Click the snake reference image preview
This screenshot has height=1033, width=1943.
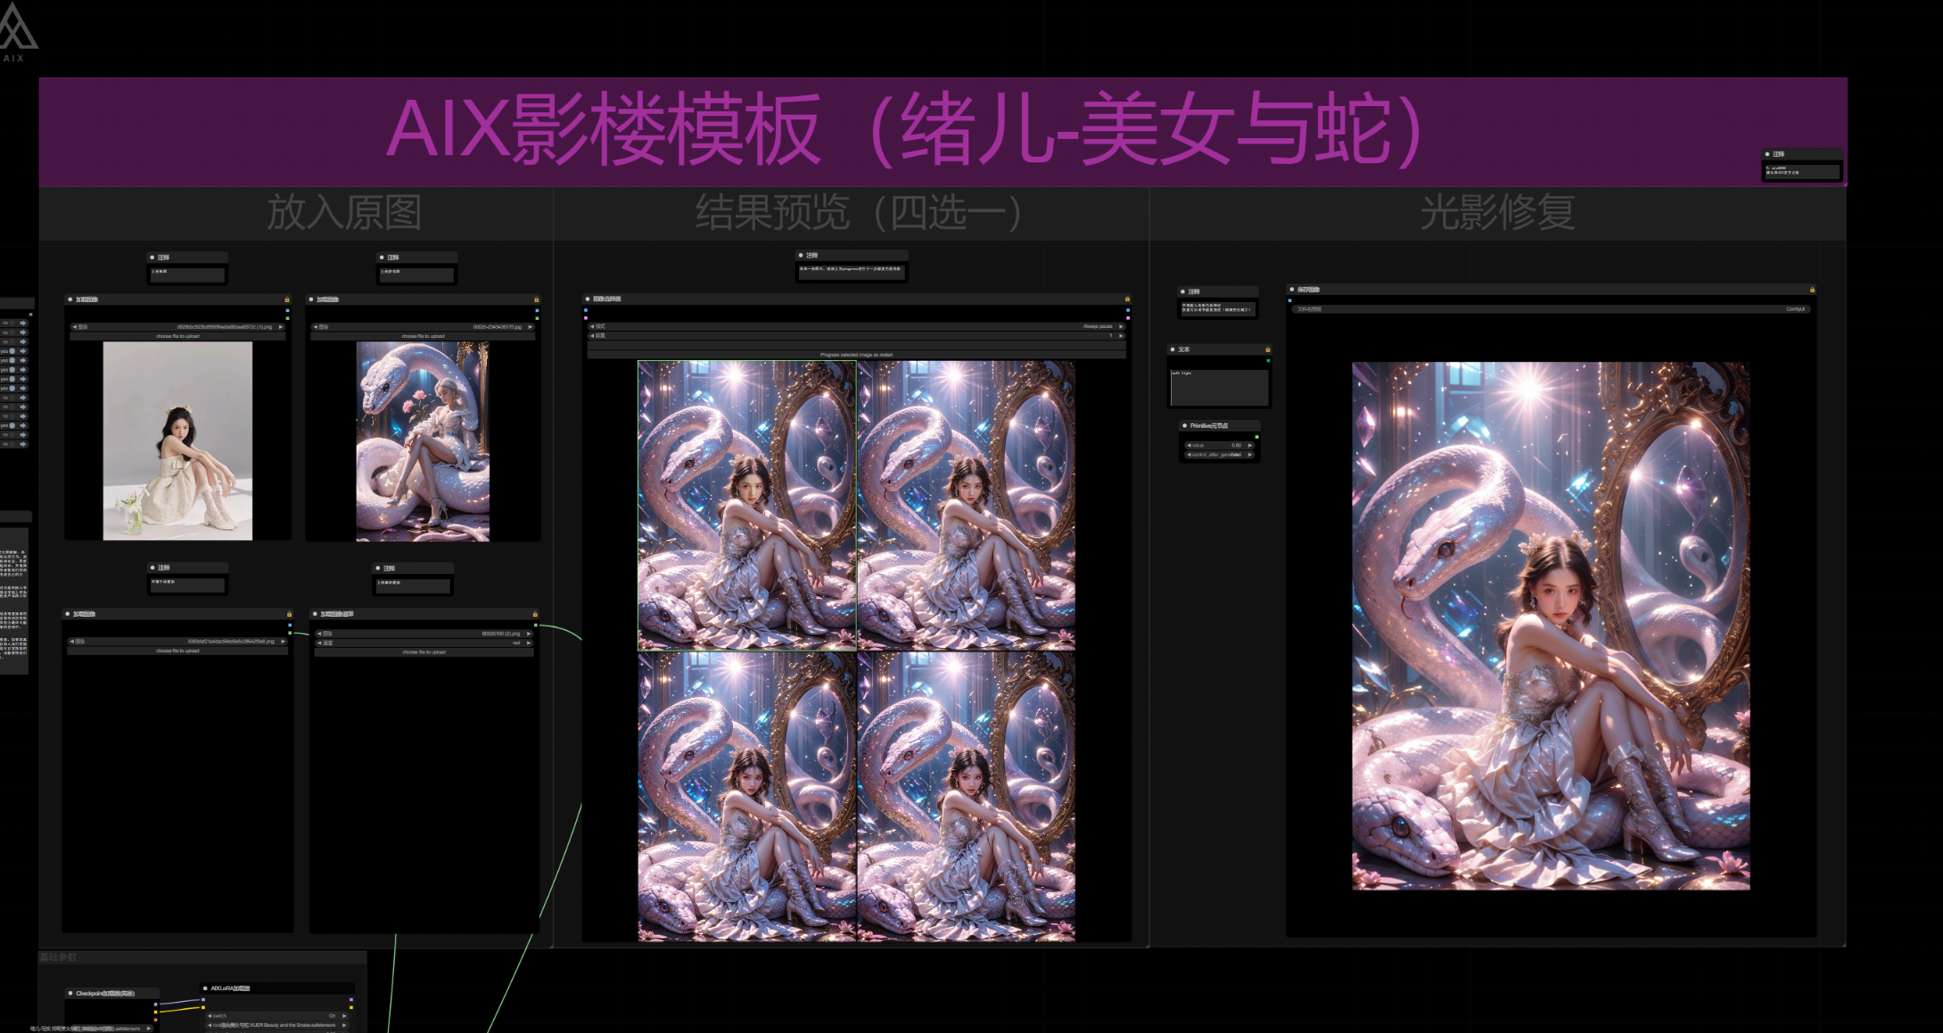(x=423, y=441)
